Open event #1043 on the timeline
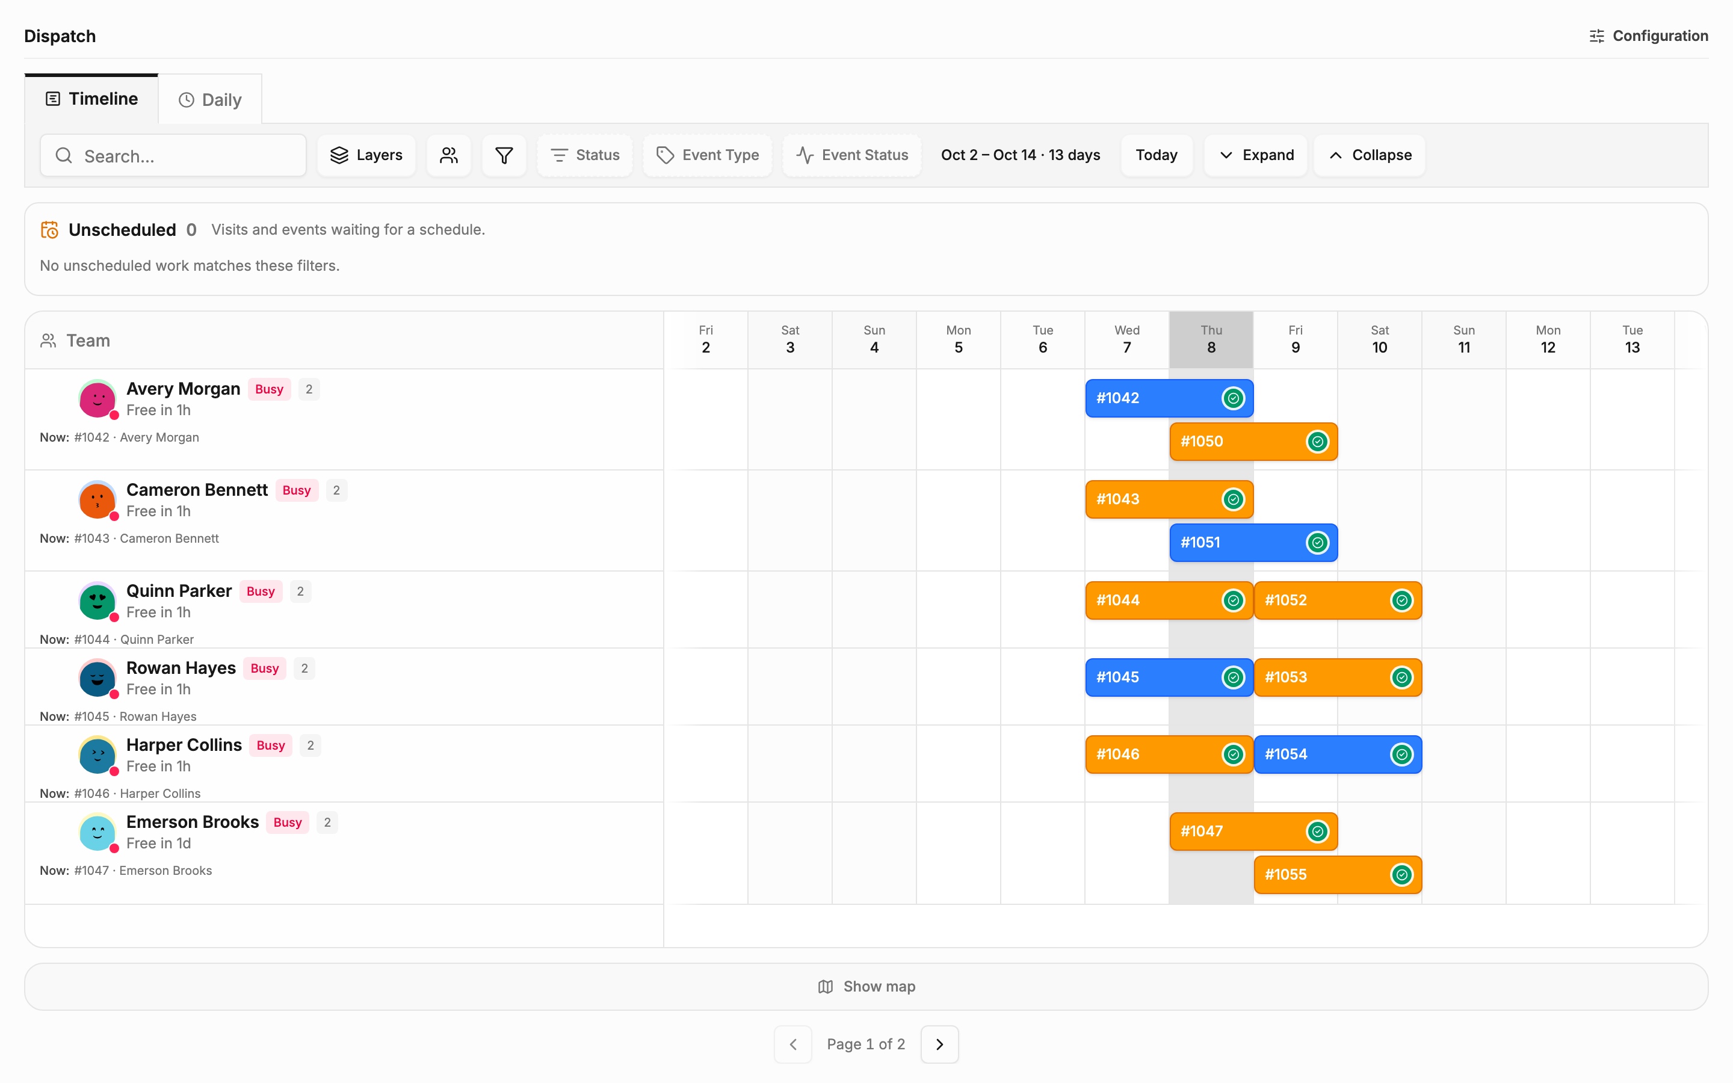 coord(1169,499)
